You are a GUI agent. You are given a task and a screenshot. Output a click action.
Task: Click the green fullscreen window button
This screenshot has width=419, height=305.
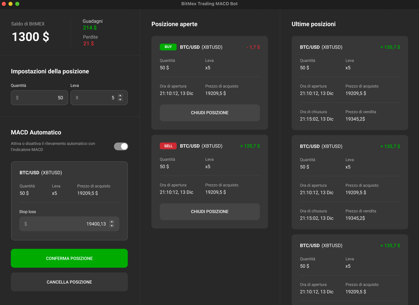[x=17, y=4]
